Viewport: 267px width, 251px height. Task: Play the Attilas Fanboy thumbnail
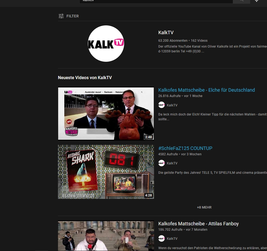click(106, 236)
